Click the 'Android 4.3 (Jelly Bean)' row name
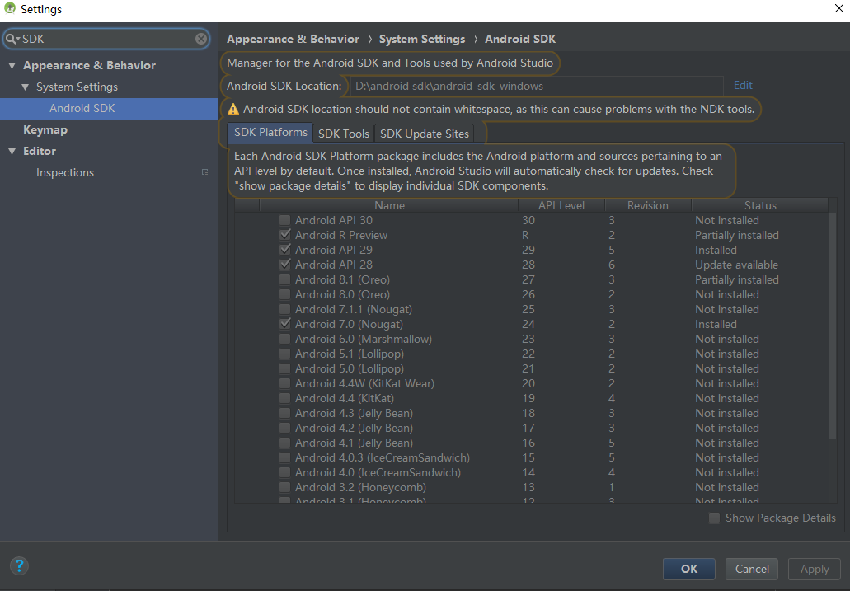This screenshot has height=591, width=850. pos(354,413)
